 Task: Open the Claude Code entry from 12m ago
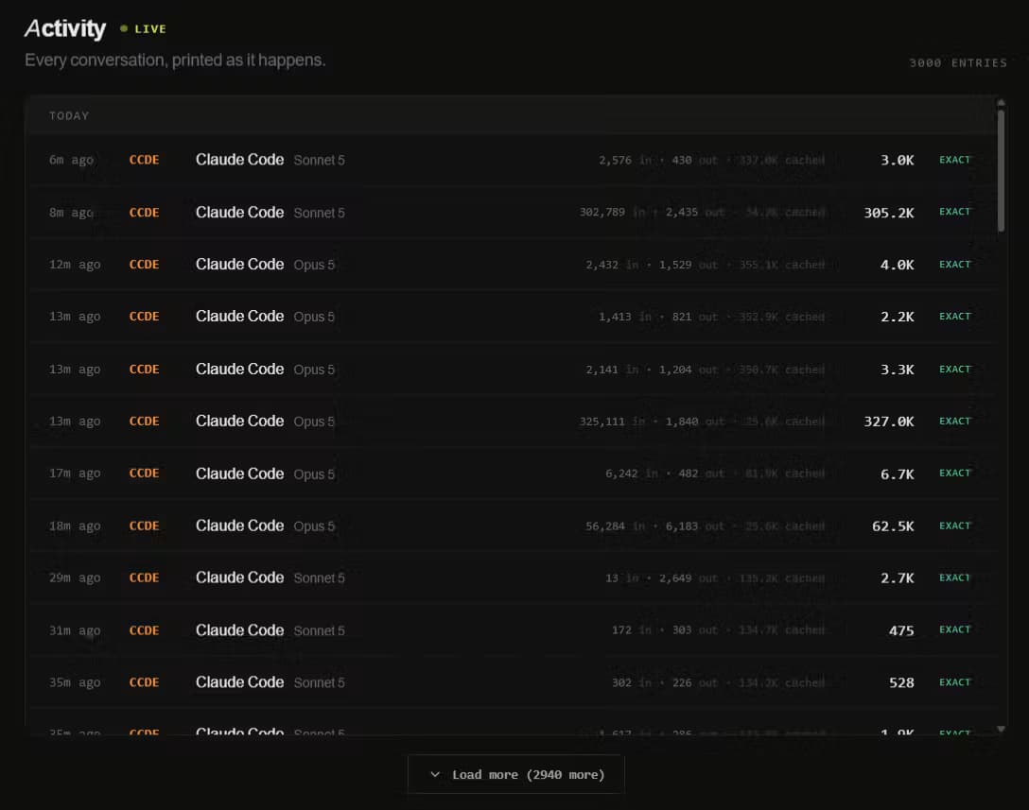(512, 265)
